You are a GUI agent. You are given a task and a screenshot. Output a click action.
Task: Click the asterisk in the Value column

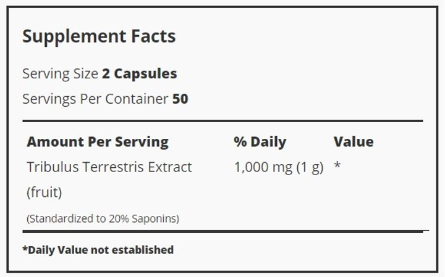337,165
